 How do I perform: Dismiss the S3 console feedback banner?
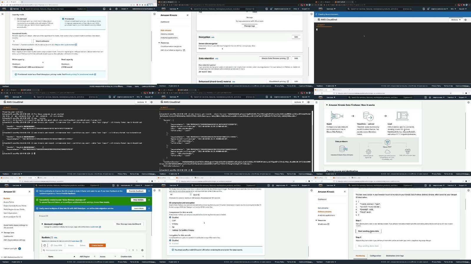[149, 191]
